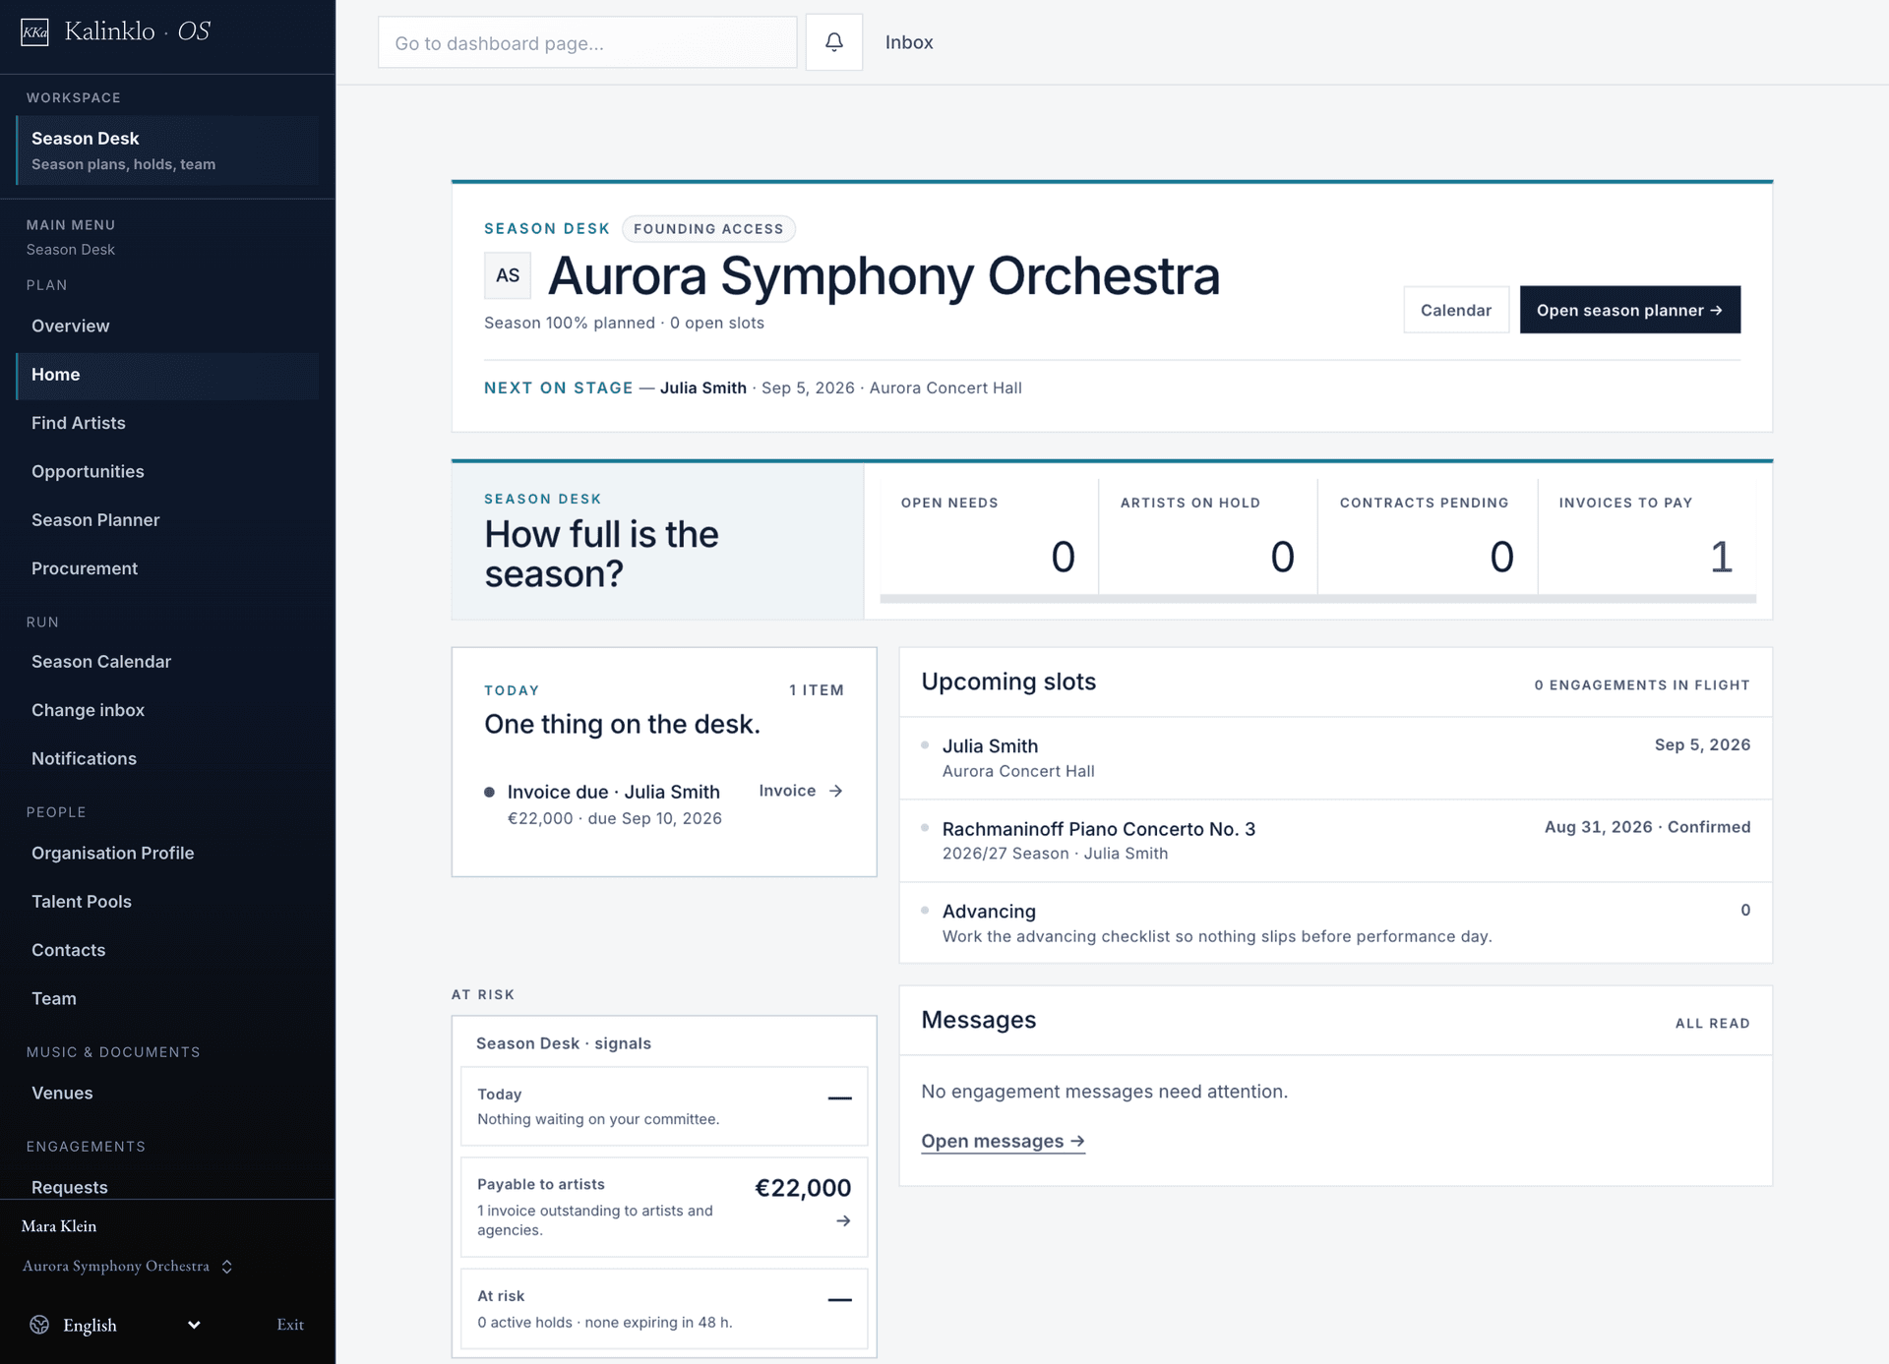Click the Founding Access badge
Screen dimensions: 1889x1364
click(x=708, y=229)
